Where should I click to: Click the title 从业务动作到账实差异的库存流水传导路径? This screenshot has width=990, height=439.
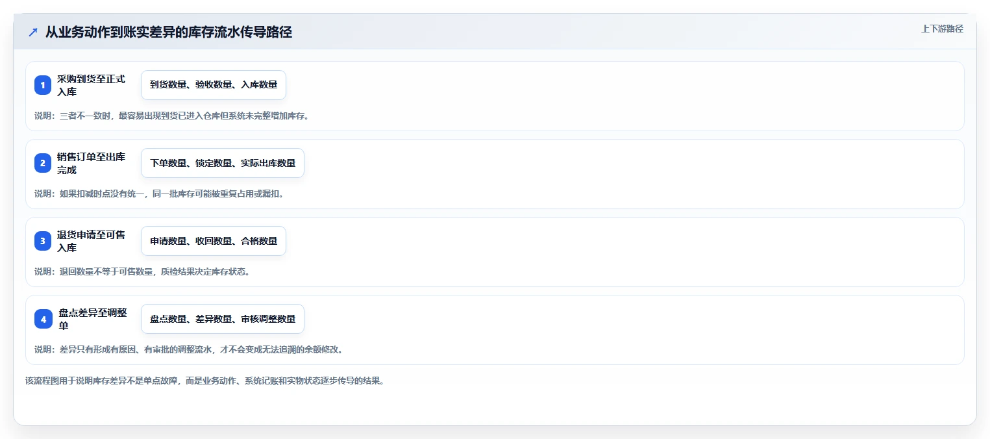click(x=169, y=32)
